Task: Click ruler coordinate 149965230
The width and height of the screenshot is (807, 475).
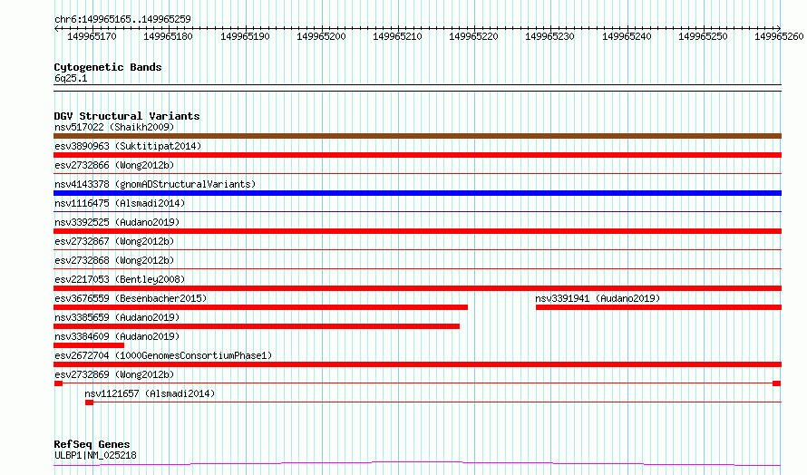Action: coord(549,36)
